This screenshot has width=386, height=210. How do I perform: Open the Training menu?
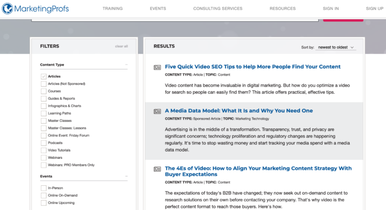(x=112, y=9)
